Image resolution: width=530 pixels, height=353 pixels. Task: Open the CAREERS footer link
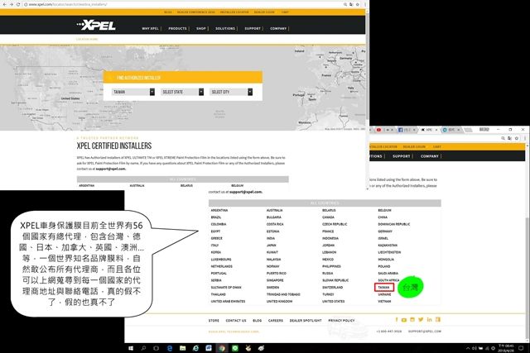pos(276,321)
